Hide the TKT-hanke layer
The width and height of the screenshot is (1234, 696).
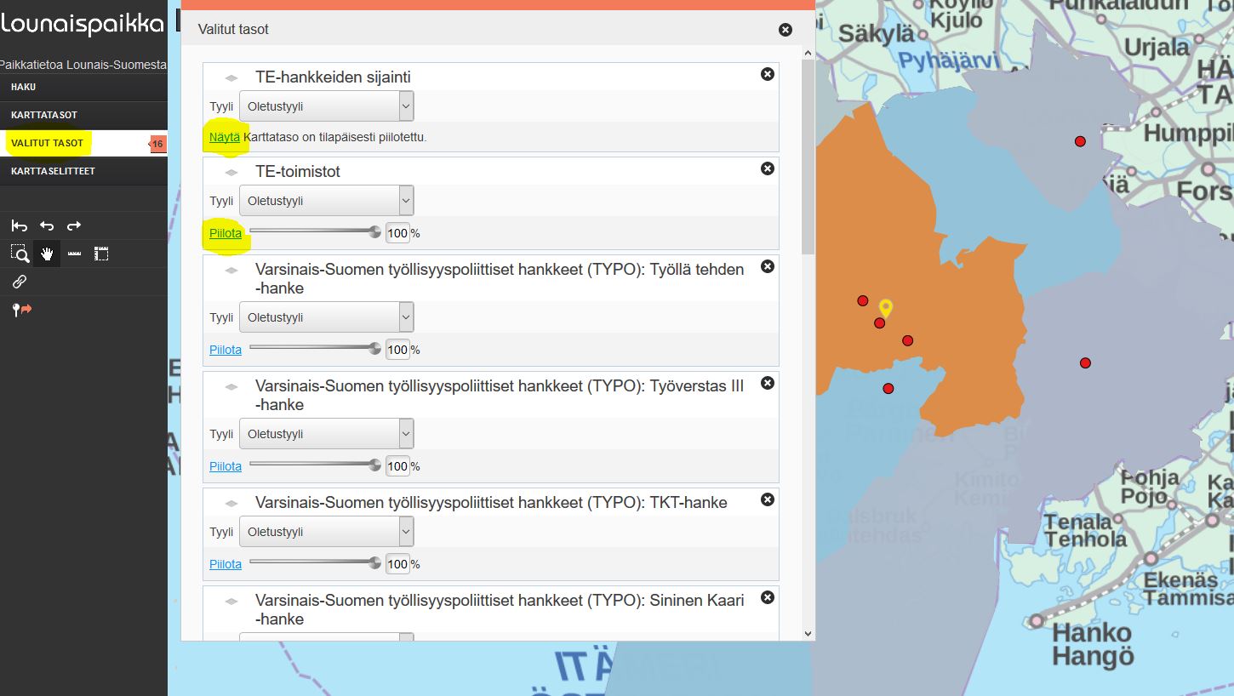[x=226, y=564]
